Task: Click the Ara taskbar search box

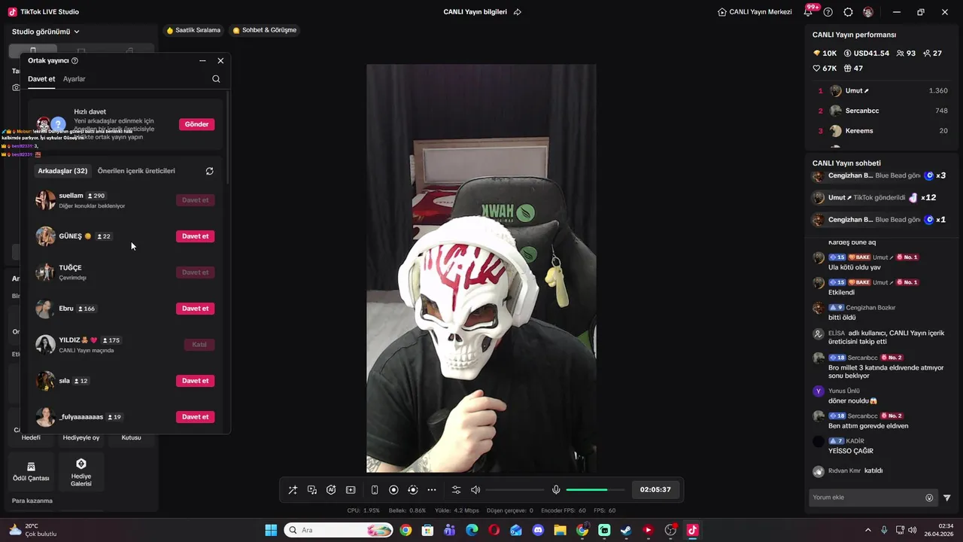Action: (339, 530)
